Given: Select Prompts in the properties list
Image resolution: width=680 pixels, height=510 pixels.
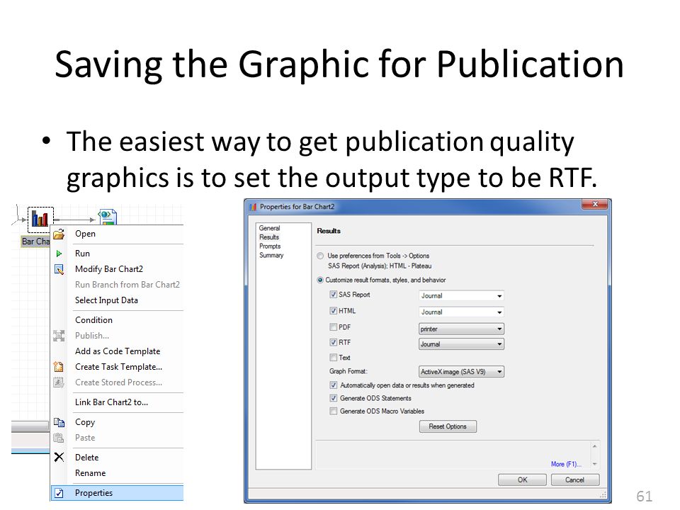Looking at the screenshot, I should click(x=270, y=246).
